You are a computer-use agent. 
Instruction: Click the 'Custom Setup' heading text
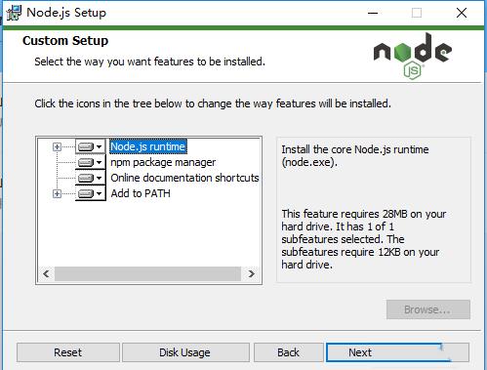pos(65,41)
